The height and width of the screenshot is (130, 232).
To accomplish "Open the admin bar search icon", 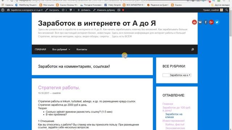I will click(x=227, y=10).
